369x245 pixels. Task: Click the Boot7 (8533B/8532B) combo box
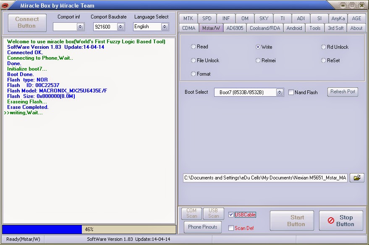(249, 92)
